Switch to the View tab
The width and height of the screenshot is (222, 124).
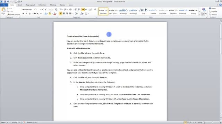coord(71,5)
